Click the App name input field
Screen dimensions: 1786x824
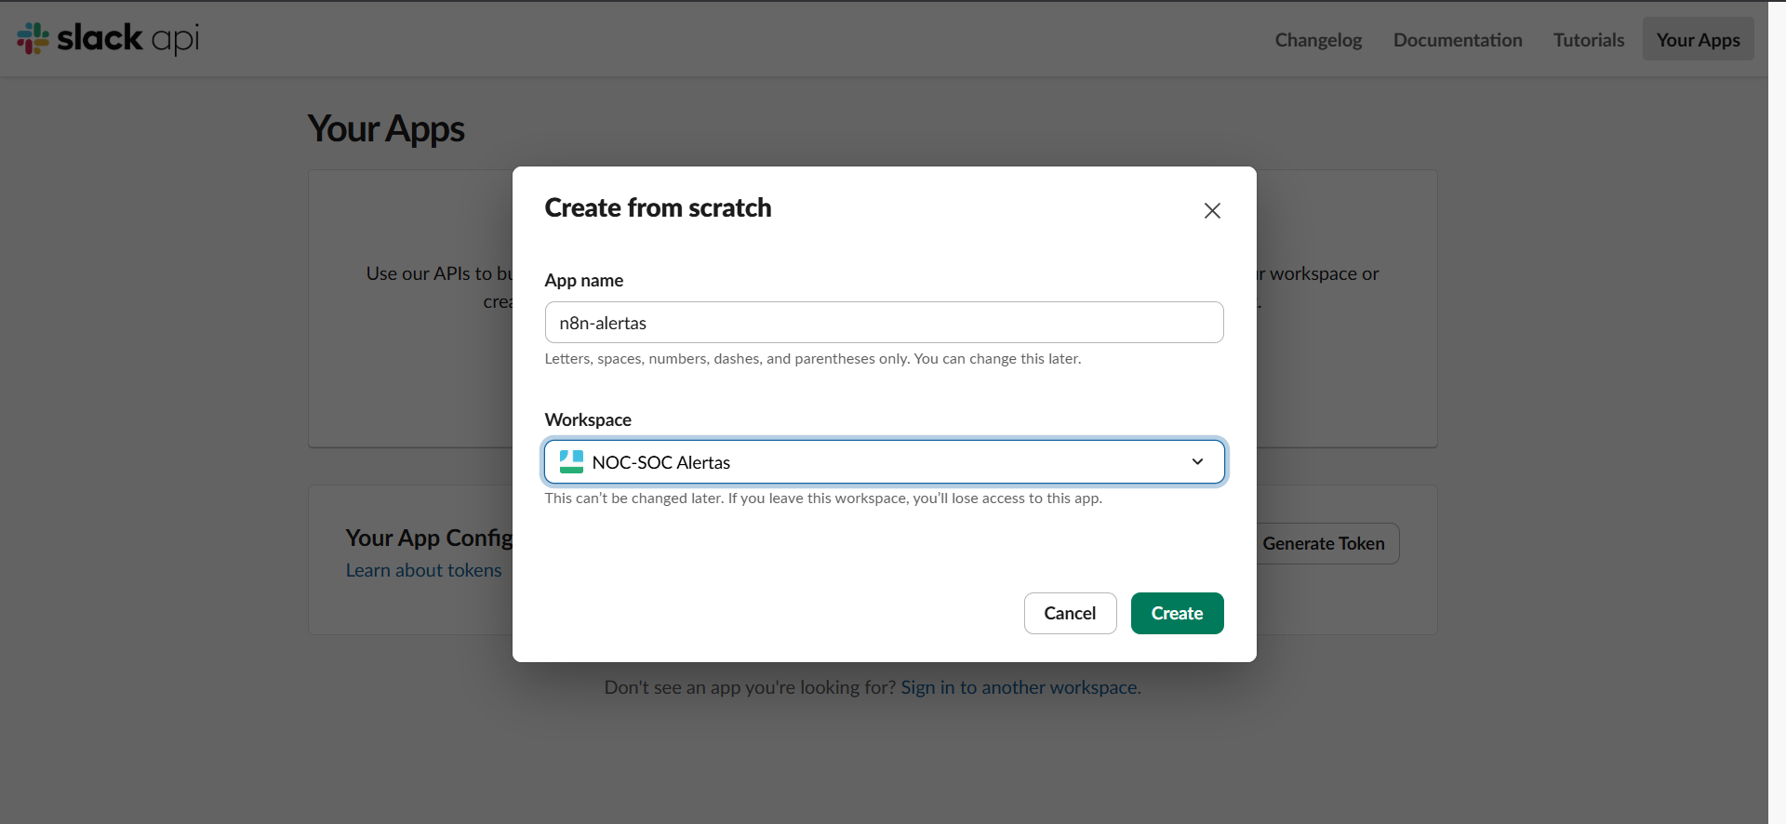[884, 323]
